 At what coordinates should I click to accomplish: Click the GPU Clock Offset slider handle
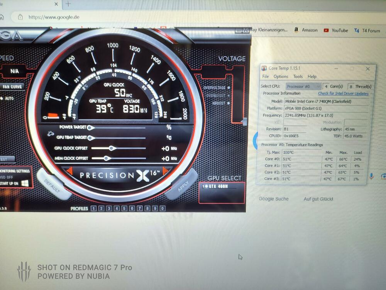[112, 148]
